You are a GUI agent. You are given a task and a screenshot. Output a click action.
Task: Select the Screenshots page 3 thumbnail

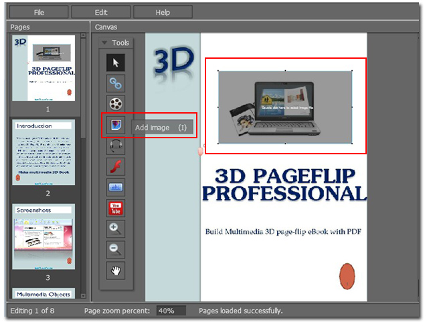tap(44, 236)
